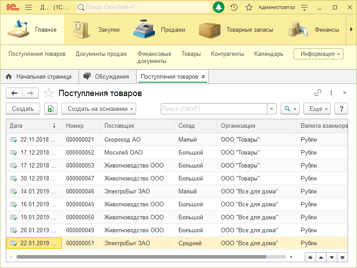Click posted document icon of row 000000046

[x=14, y=192]
